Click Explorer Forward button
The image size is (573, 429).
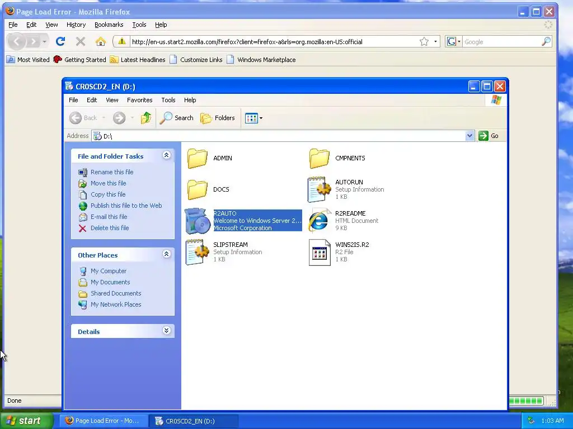pyautogui.click(x=119, y=118)
